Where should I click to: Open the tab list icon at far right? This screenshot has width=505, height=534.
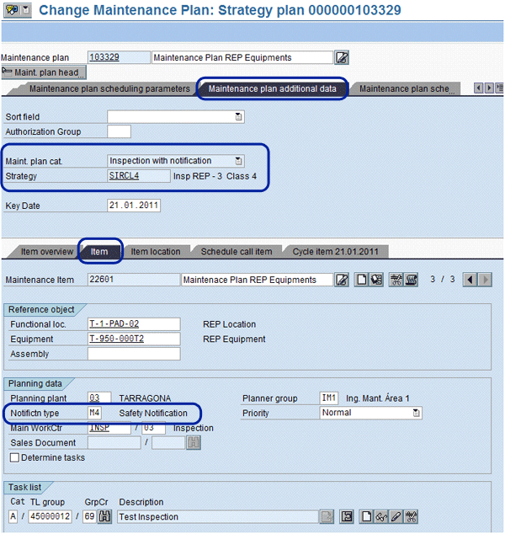point(500,88)
